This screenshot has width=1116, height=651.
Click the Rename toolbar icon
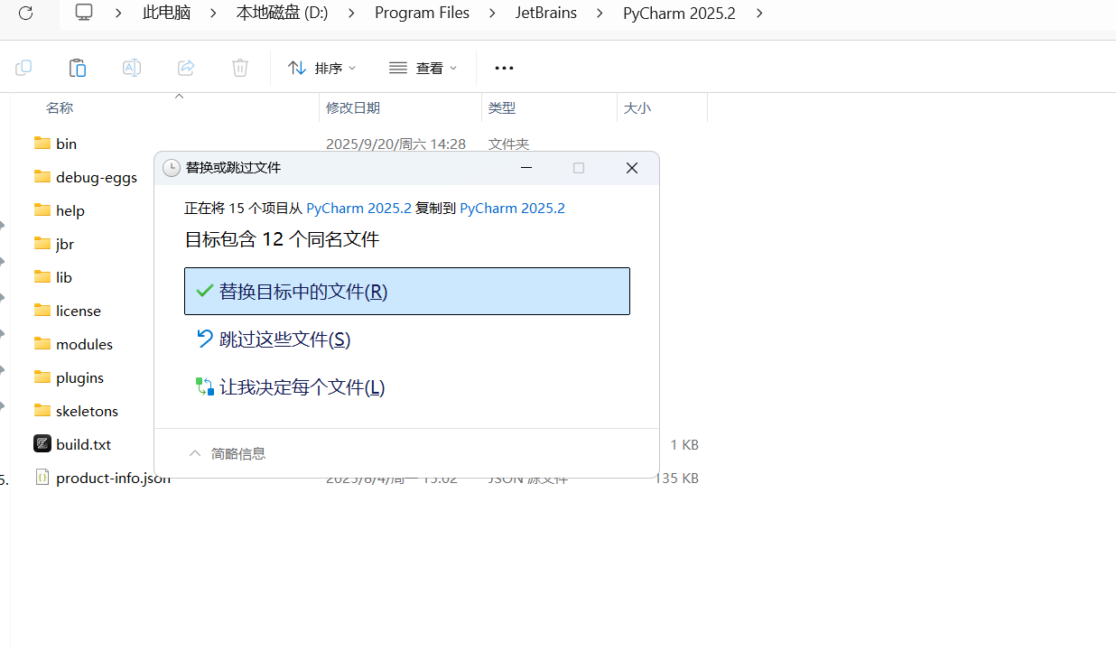click(x=132, y=68)
